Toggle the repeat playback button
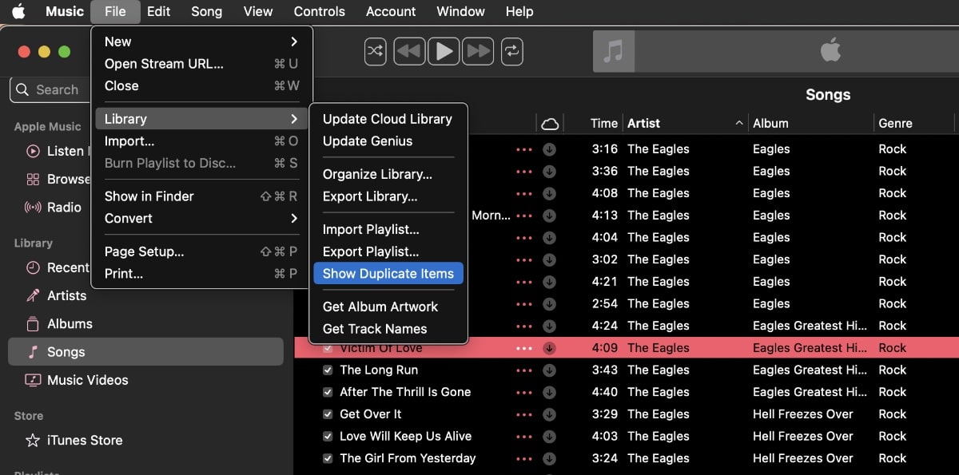Viewport: 959px width, 475px height. point(511,51)
